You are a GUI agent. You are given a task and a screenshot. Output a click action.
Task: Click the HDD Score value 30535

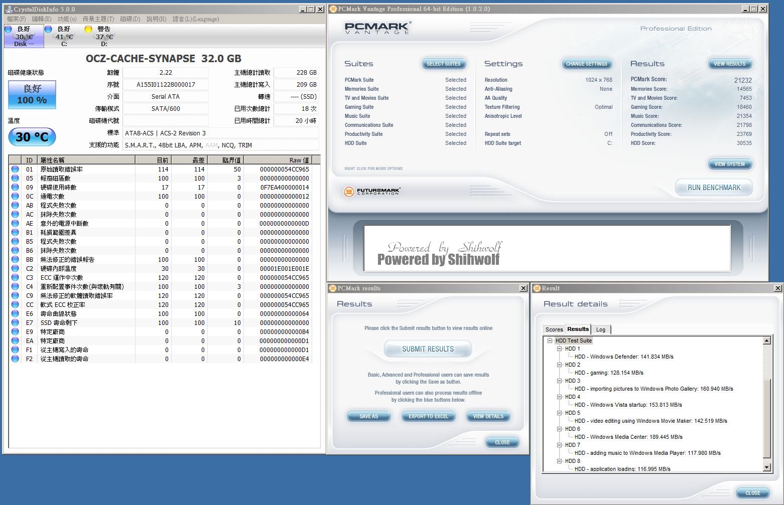pyautogui.click(x=744, y=143)
